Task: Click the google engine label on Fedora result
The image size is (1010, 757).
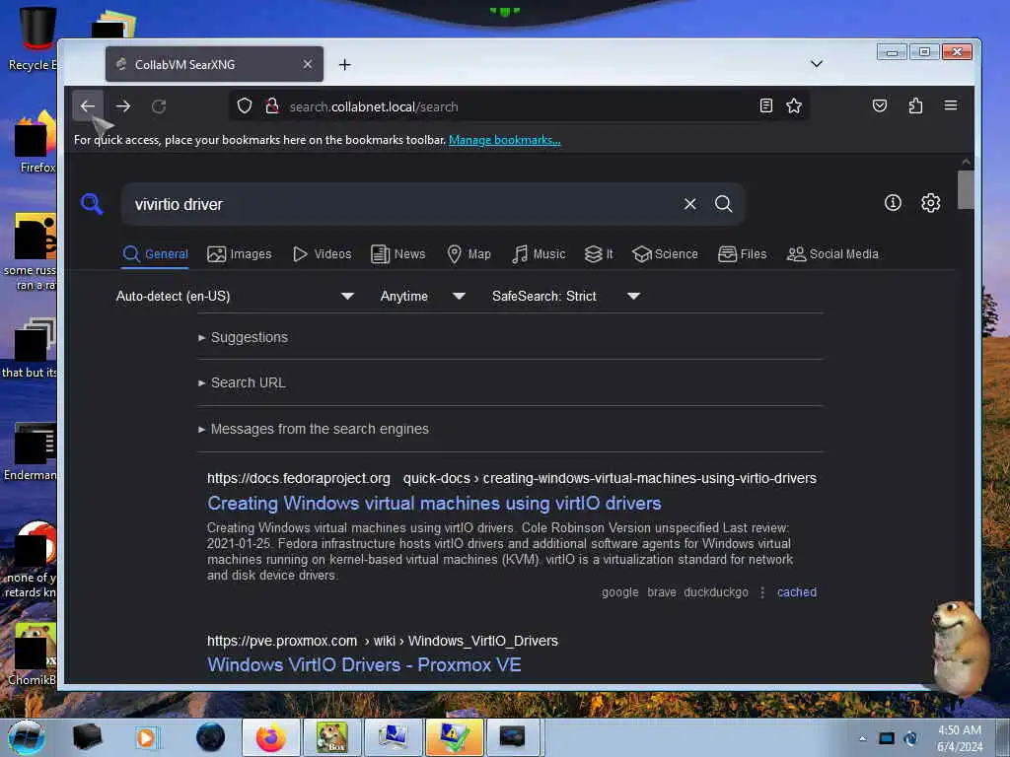Action: (620, 592)
